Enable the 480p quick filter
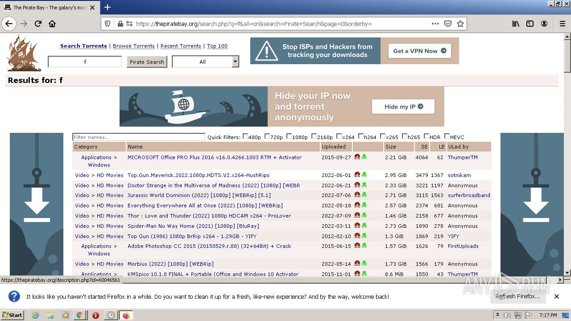This screenshot has height=321, width=571. [x=245, y=136]
